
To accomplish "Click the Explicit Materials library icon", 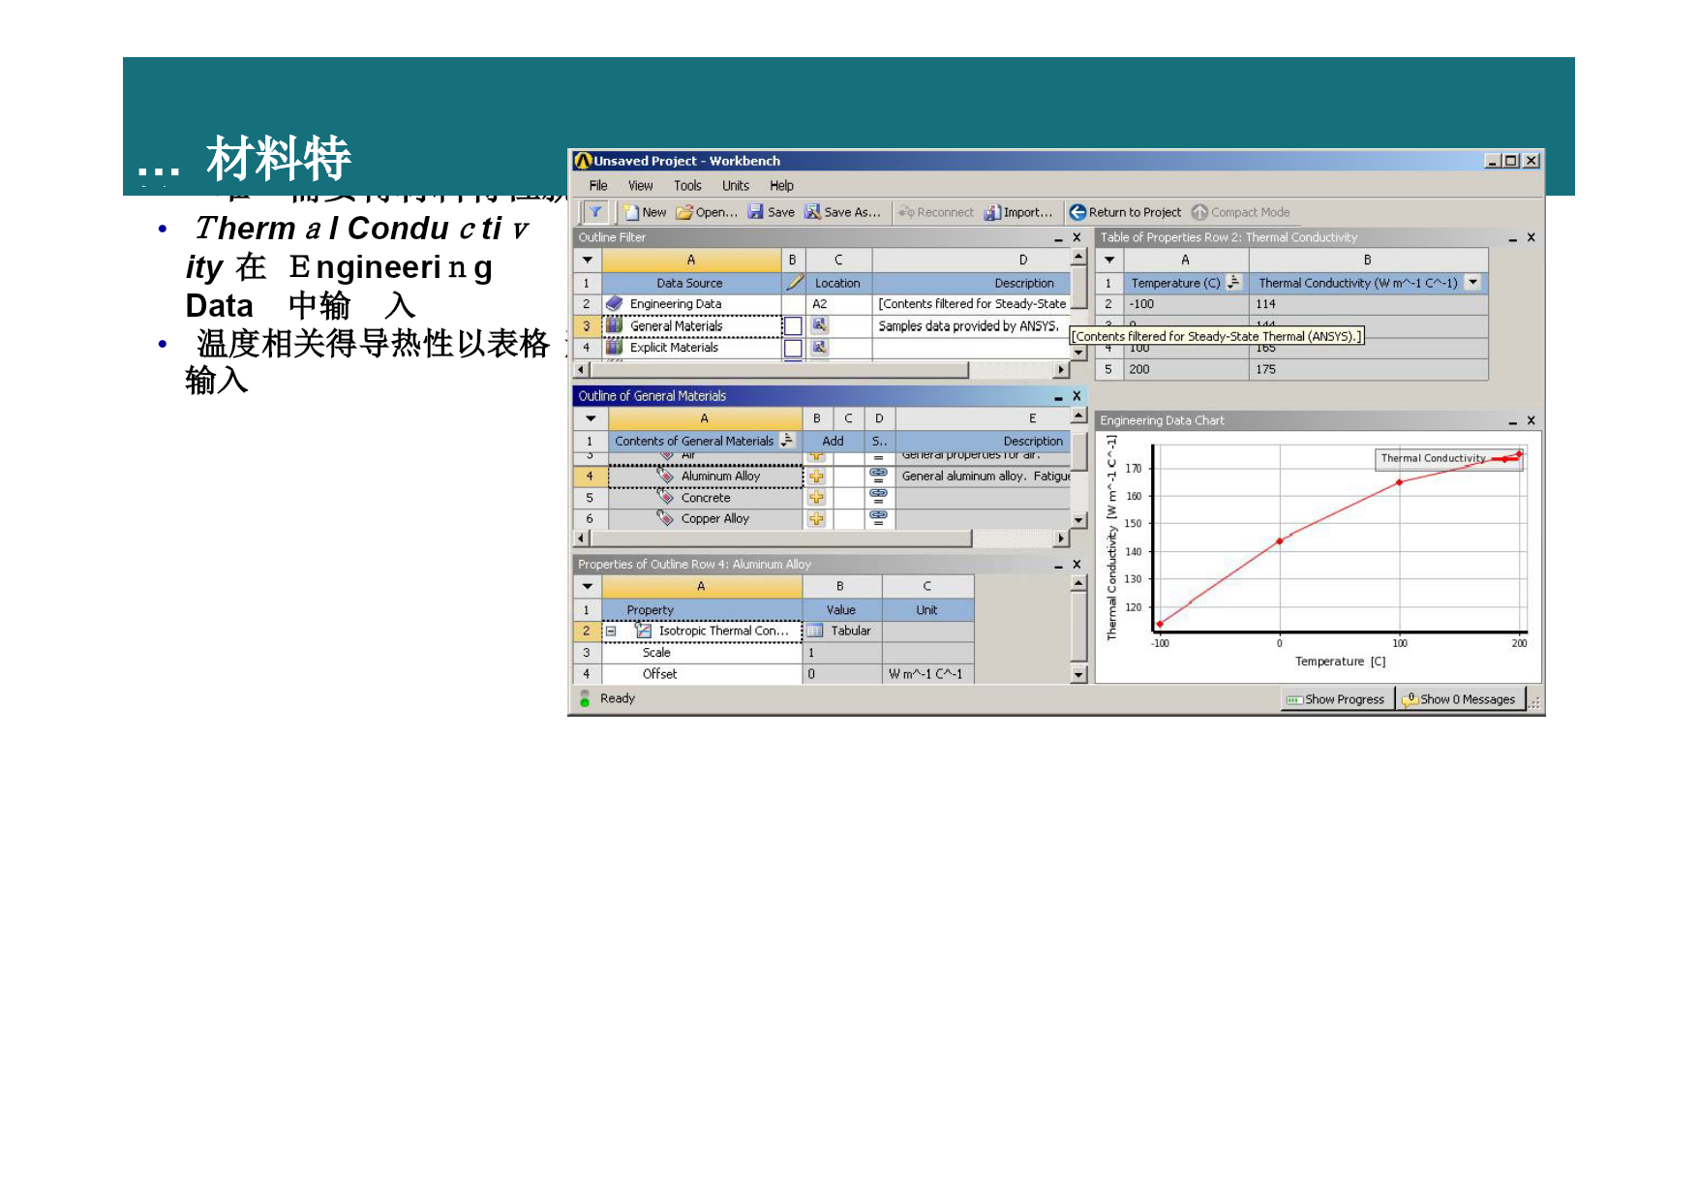I will 614,347.
